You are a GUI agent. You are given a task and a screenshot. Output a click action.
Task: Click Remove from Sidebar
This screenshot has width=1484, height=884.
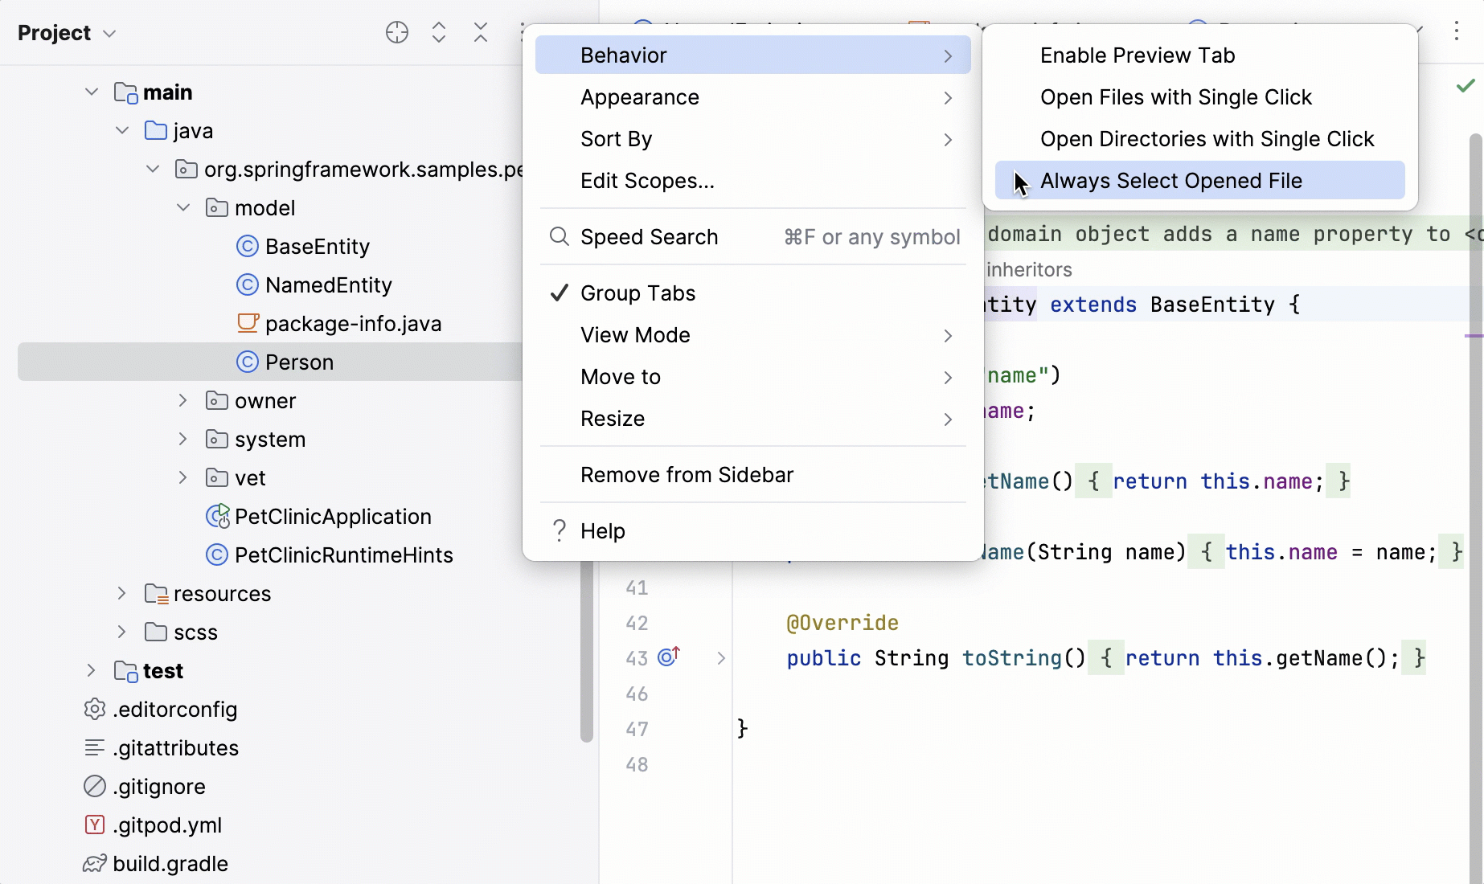click(687, 475)
